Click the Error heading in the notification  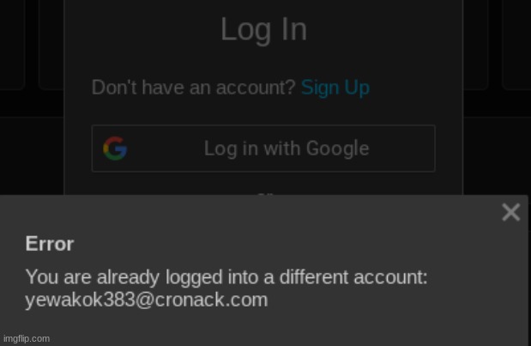[50, 244]
